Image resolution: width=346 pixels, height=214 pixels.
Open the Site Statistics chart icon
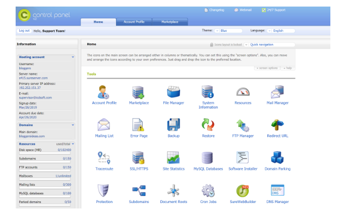(x=173, y=157)
